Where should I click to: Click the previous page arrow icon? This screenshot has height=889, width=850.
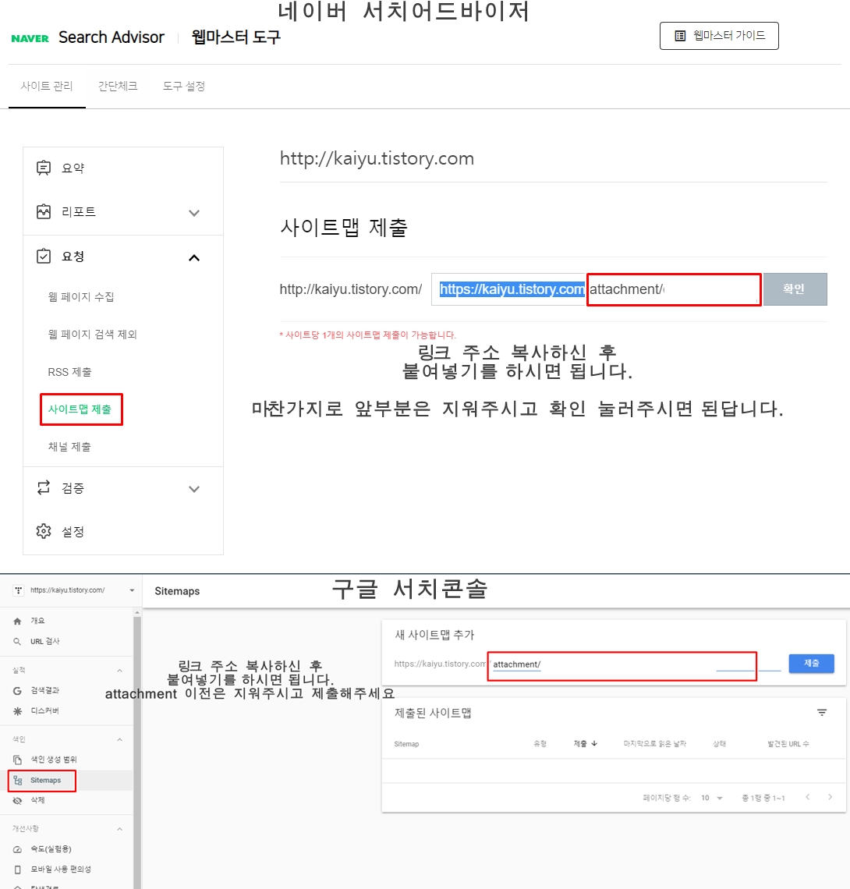coord(807,797)
